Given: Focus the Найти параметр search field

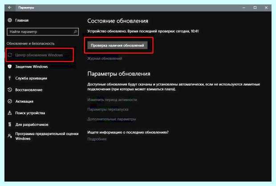Looking at the screenshot, I should pyautogui.click(x=43, y=32).
